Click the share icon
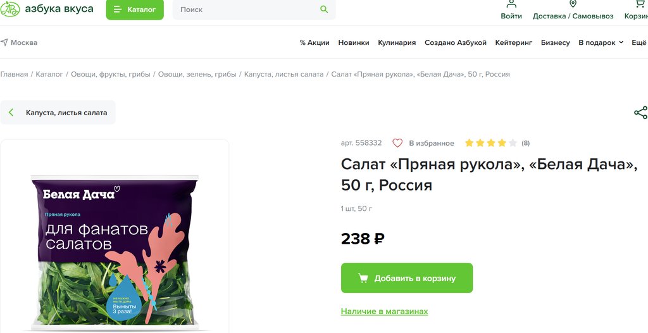The height and width of the screenshot is (333, 648). (640, 113)
